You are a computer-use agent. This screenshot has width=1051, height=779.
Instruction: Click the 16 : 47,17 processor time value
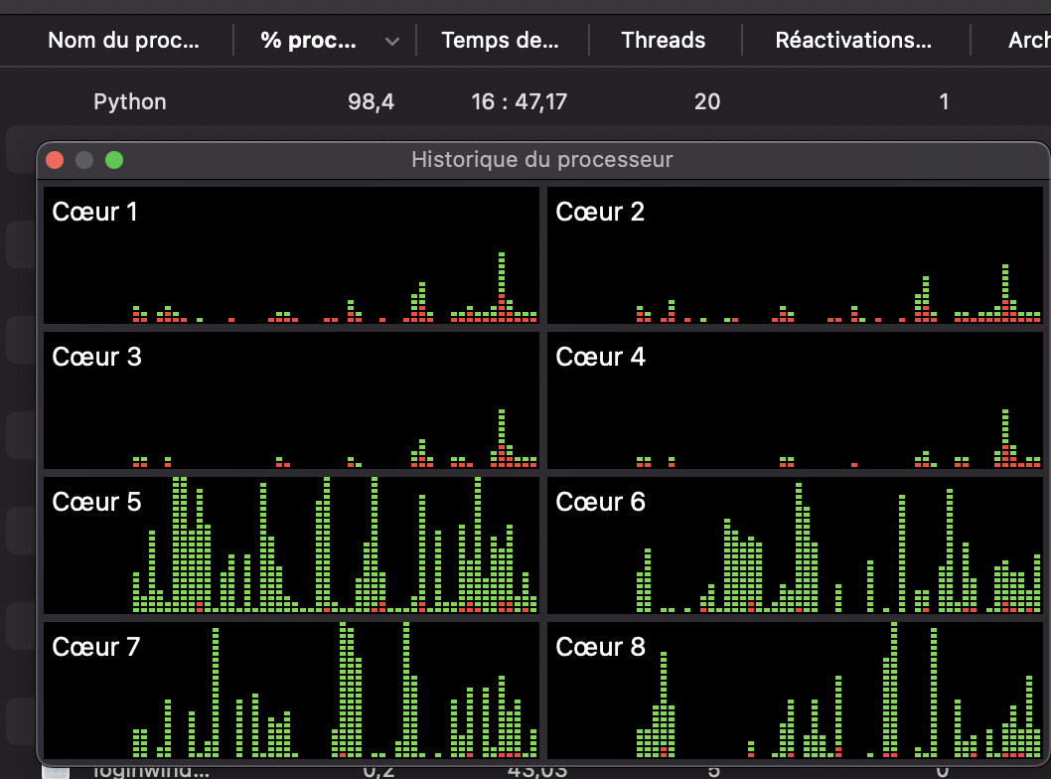[x=519, y=102]
